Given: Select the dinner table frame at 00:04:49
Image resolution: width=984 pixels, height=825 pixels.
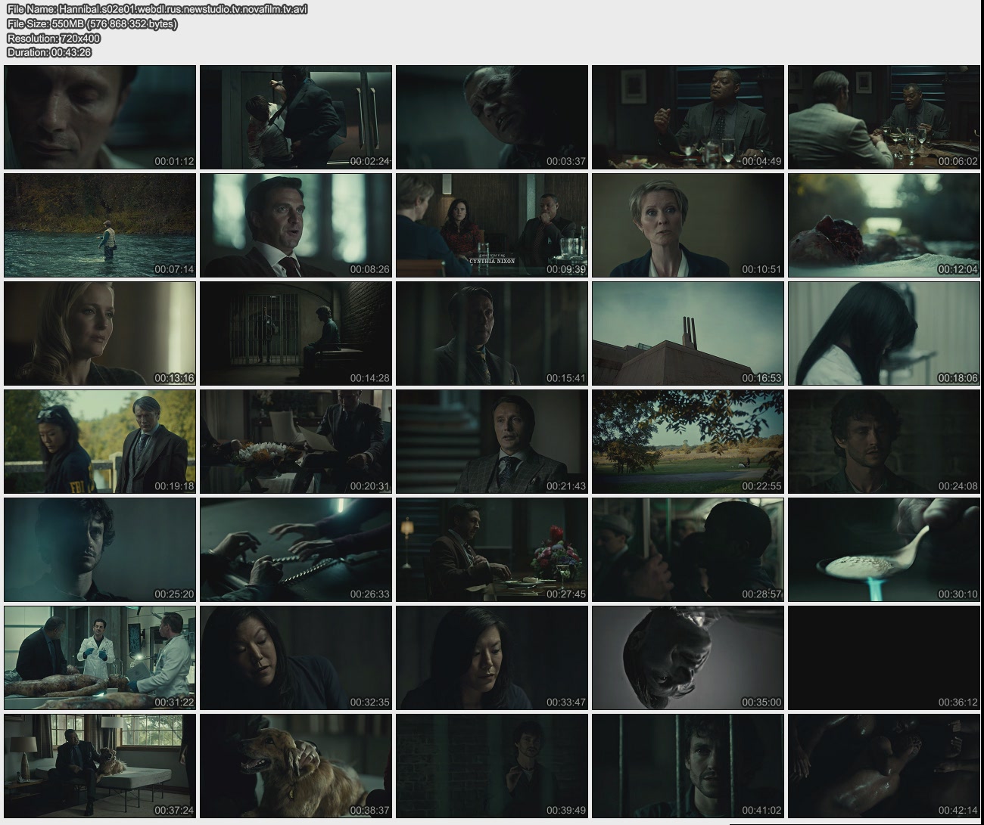Looking at the screenshot, I should click(x=687, y=117).
